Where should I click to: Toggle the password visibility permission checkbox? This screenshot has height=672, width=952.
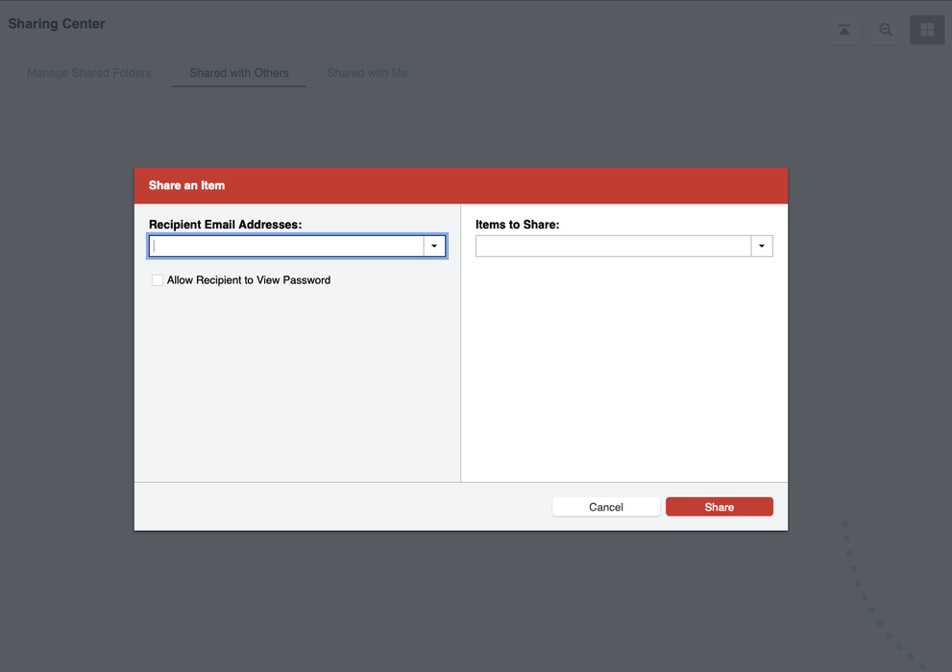(x=157, y=279)
